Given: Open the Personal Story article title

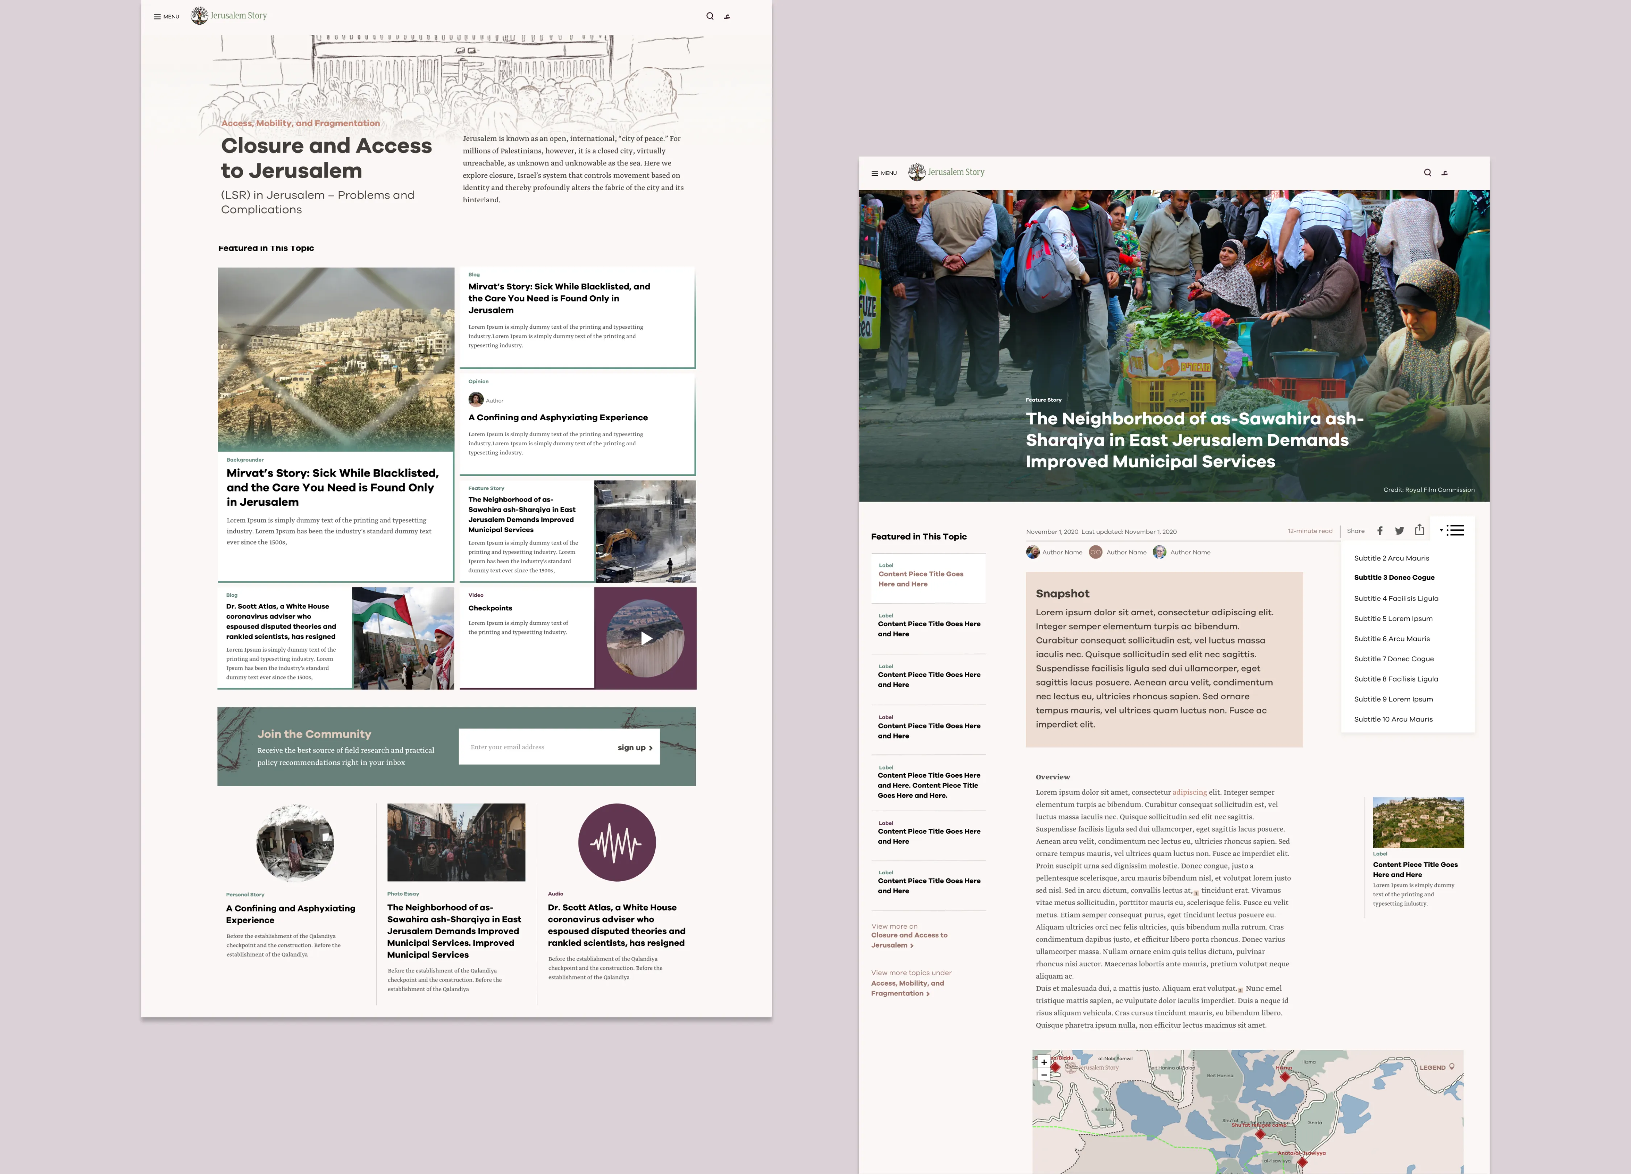Looking at the screenshot, I should point(291,914).
